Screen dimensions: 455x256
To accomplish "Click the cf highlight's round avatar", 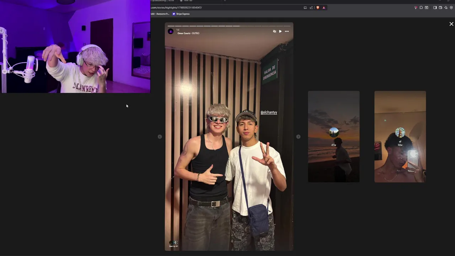I will [x=400, y=132].
